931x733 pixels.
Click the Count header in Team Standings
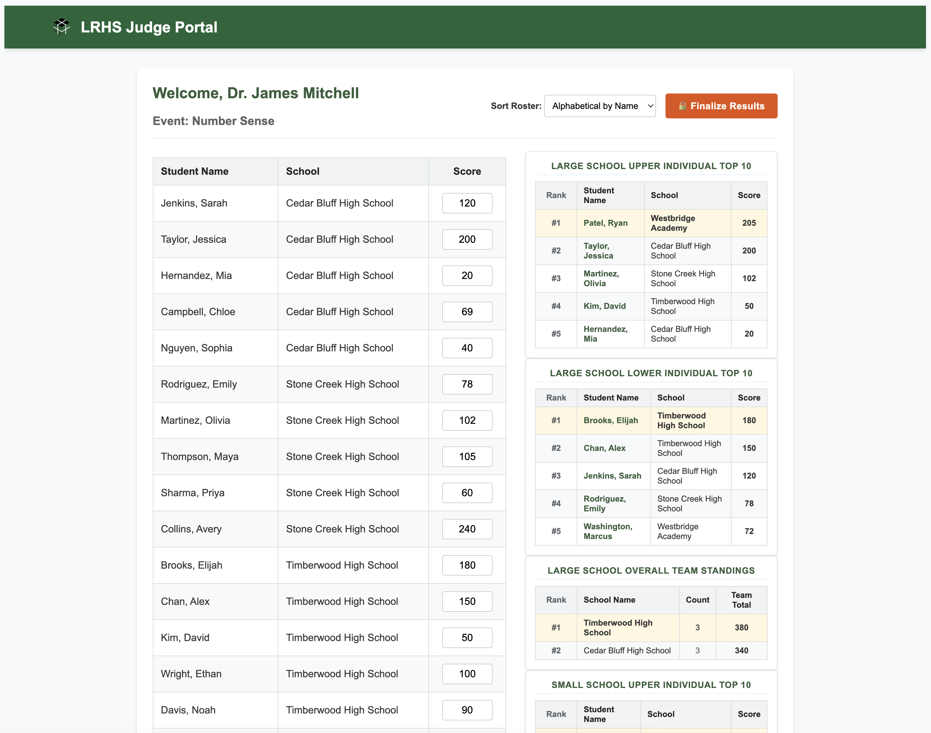697,599
